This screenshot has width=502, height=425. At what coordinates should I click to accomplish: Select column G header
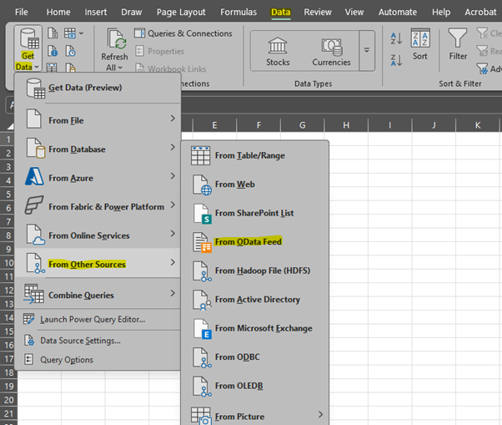[x=302, y=125]
